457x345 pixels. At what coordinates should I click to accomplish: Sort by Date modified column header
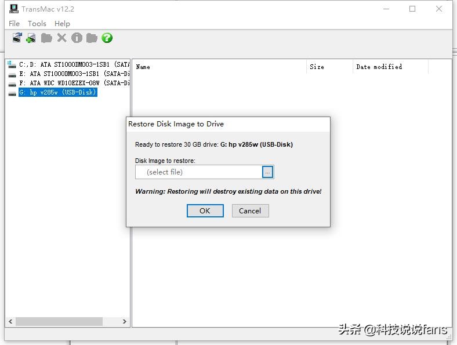pyautogui.click(x=390, y=67)
